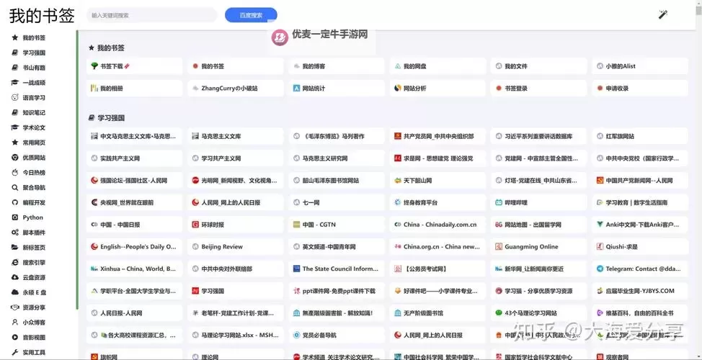Open the Telegram: Contact bookmark card

[x=640, y=269]
